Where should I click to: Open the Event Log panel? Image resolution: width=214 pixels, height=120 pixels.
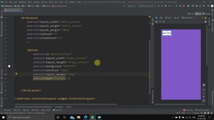coord(188,110)
